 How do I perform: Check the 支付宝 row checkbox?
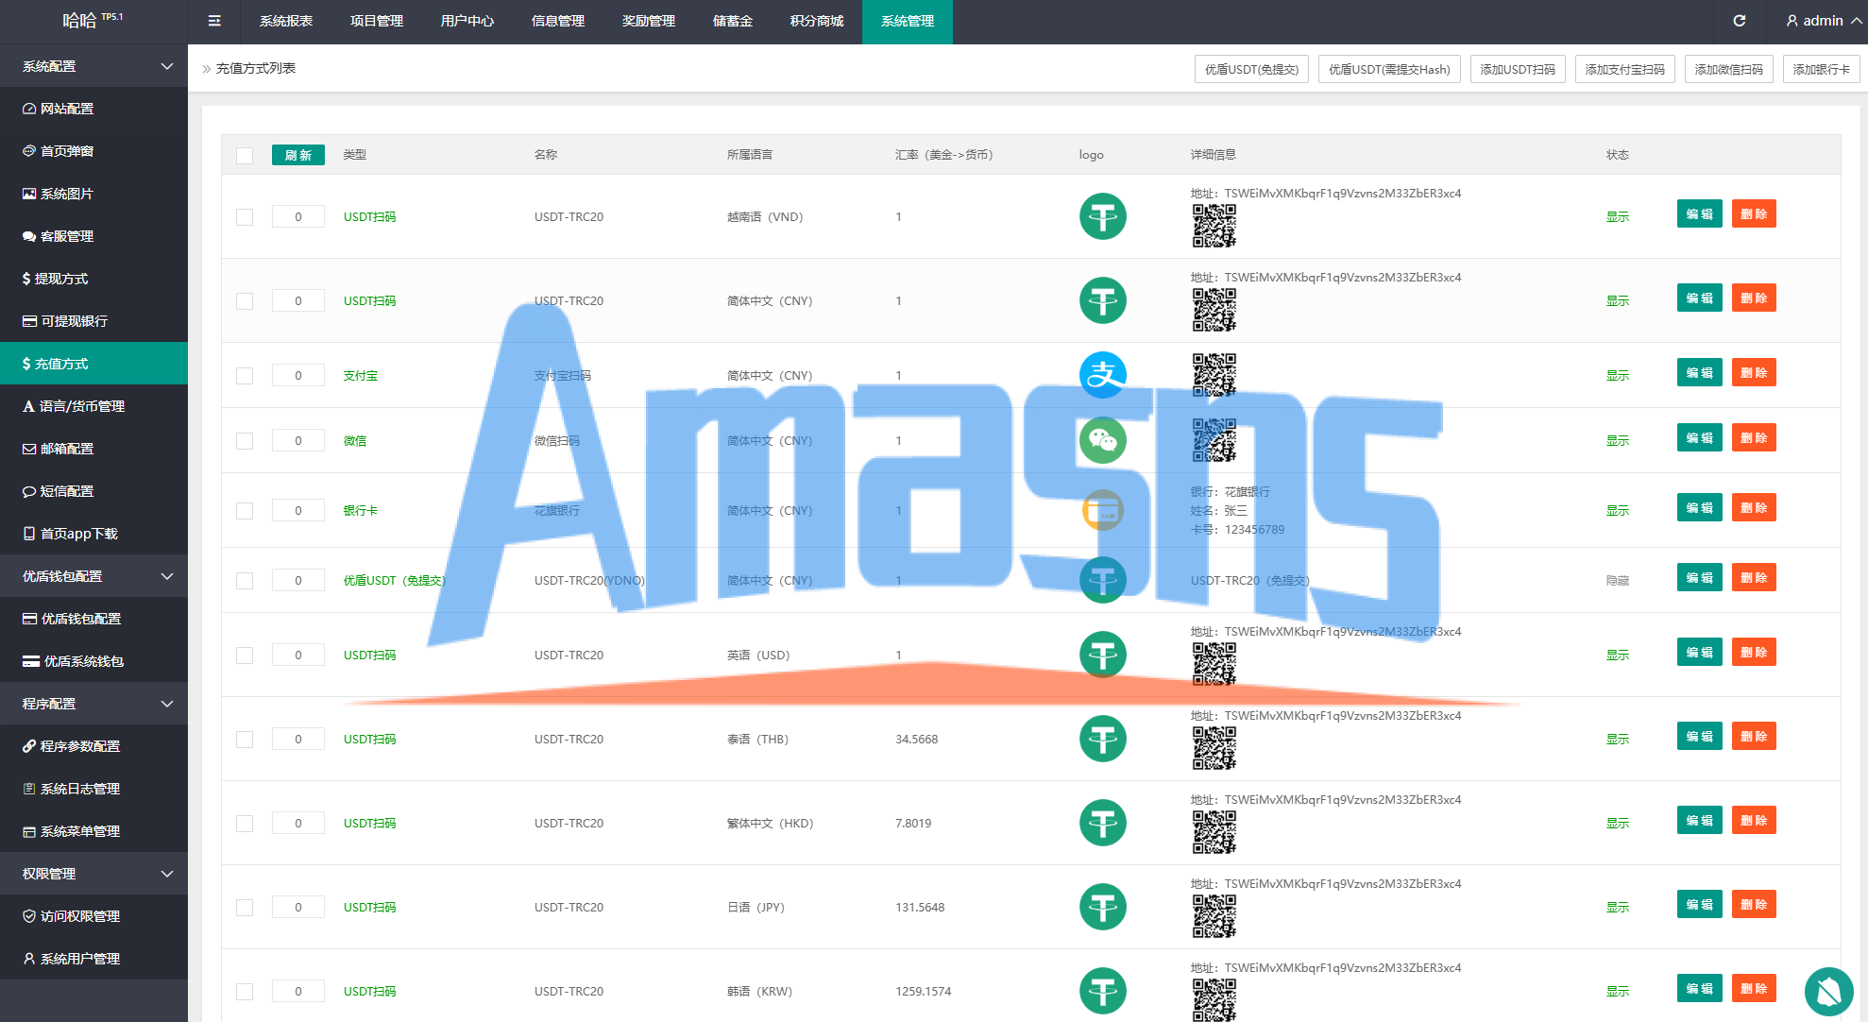tap(245, 376)
